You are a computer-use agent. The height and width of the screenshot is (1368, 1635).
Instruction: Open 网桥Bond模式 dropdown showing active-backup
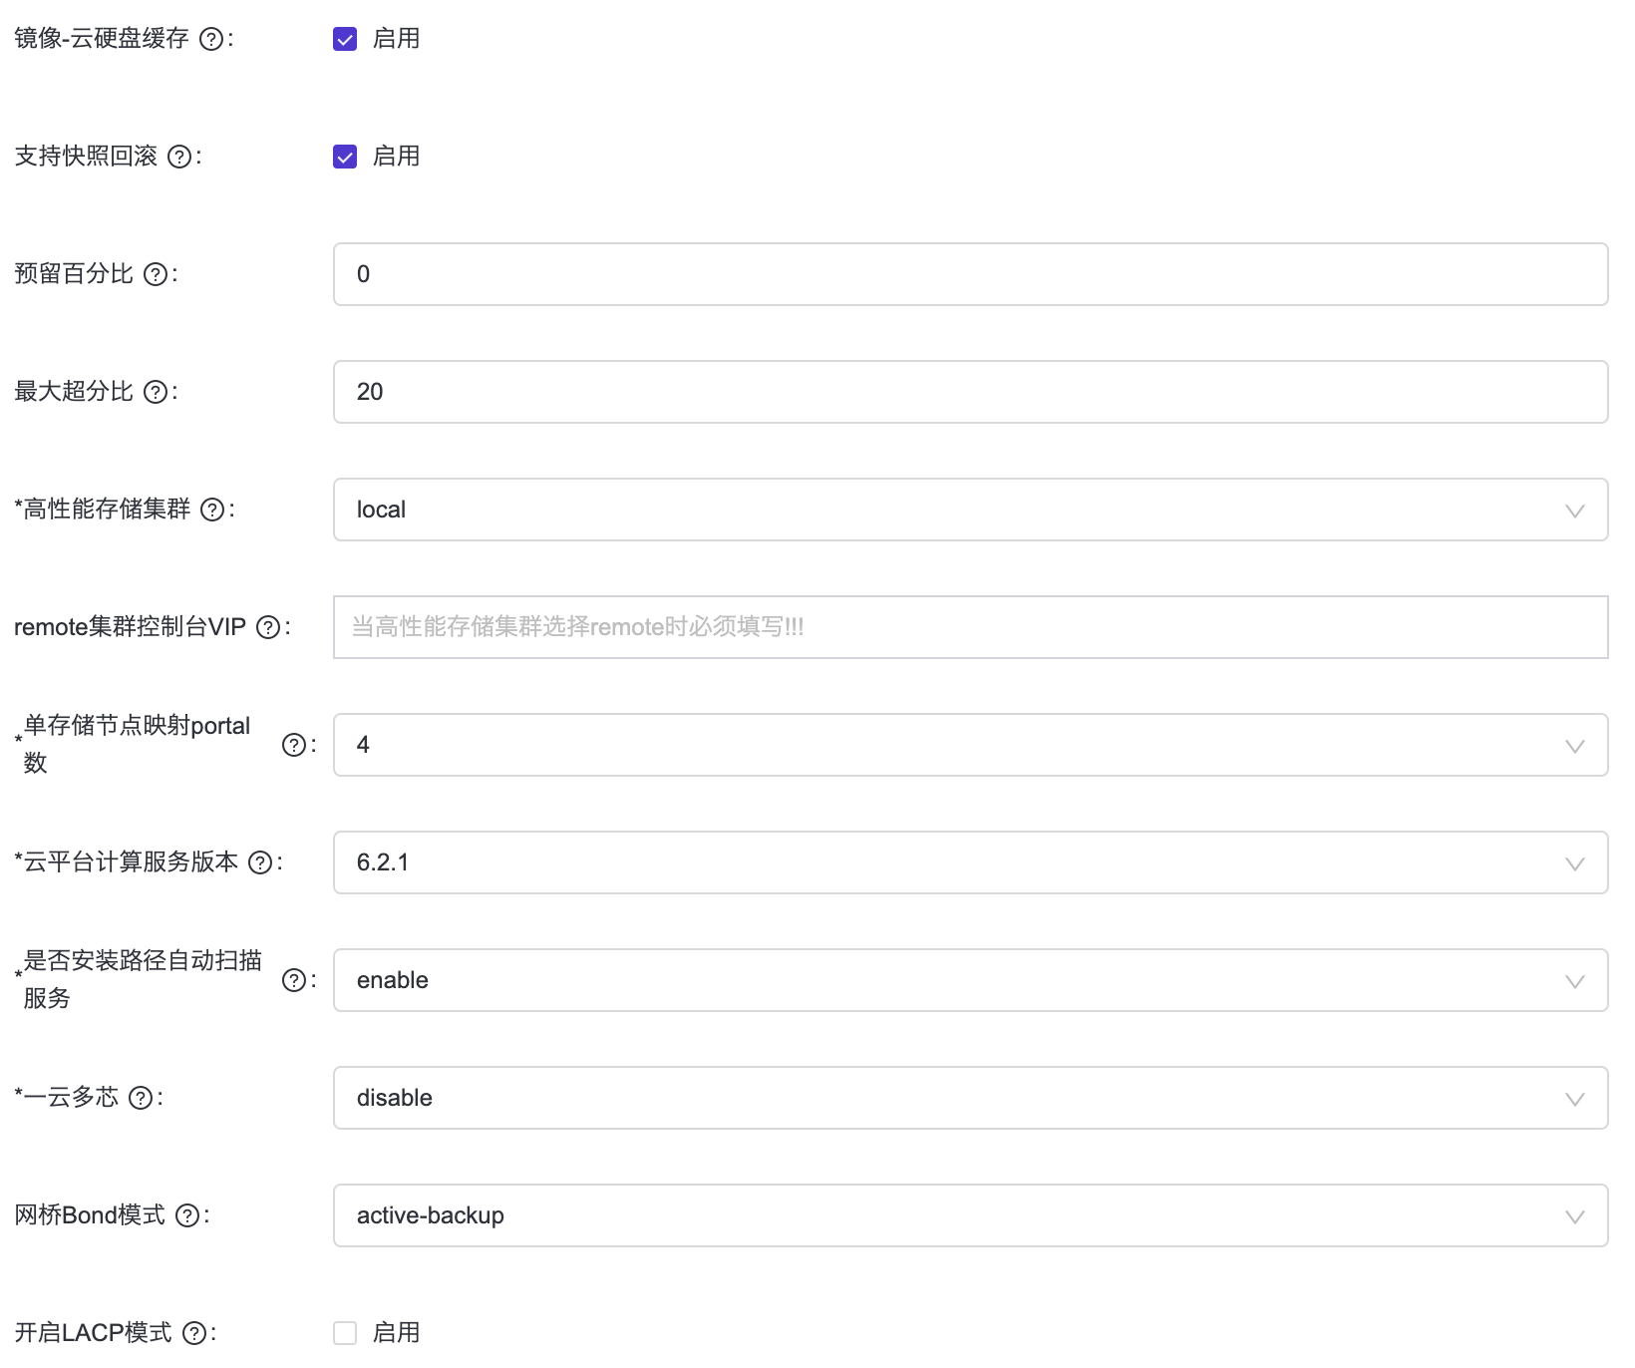pyautogui.click(x=969, y=1215)
